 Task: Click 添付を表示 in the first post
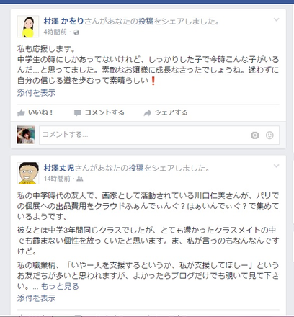pyautogui.click(x=36, y=93)
